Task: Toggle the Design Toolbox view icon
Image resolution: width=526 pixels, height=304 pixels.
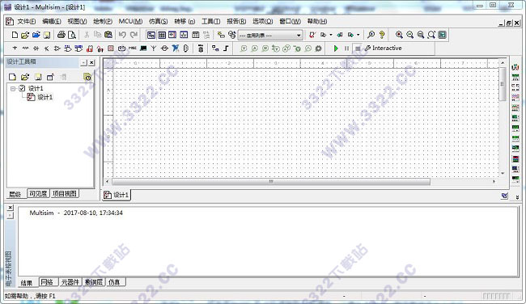Action: (151, 35)
